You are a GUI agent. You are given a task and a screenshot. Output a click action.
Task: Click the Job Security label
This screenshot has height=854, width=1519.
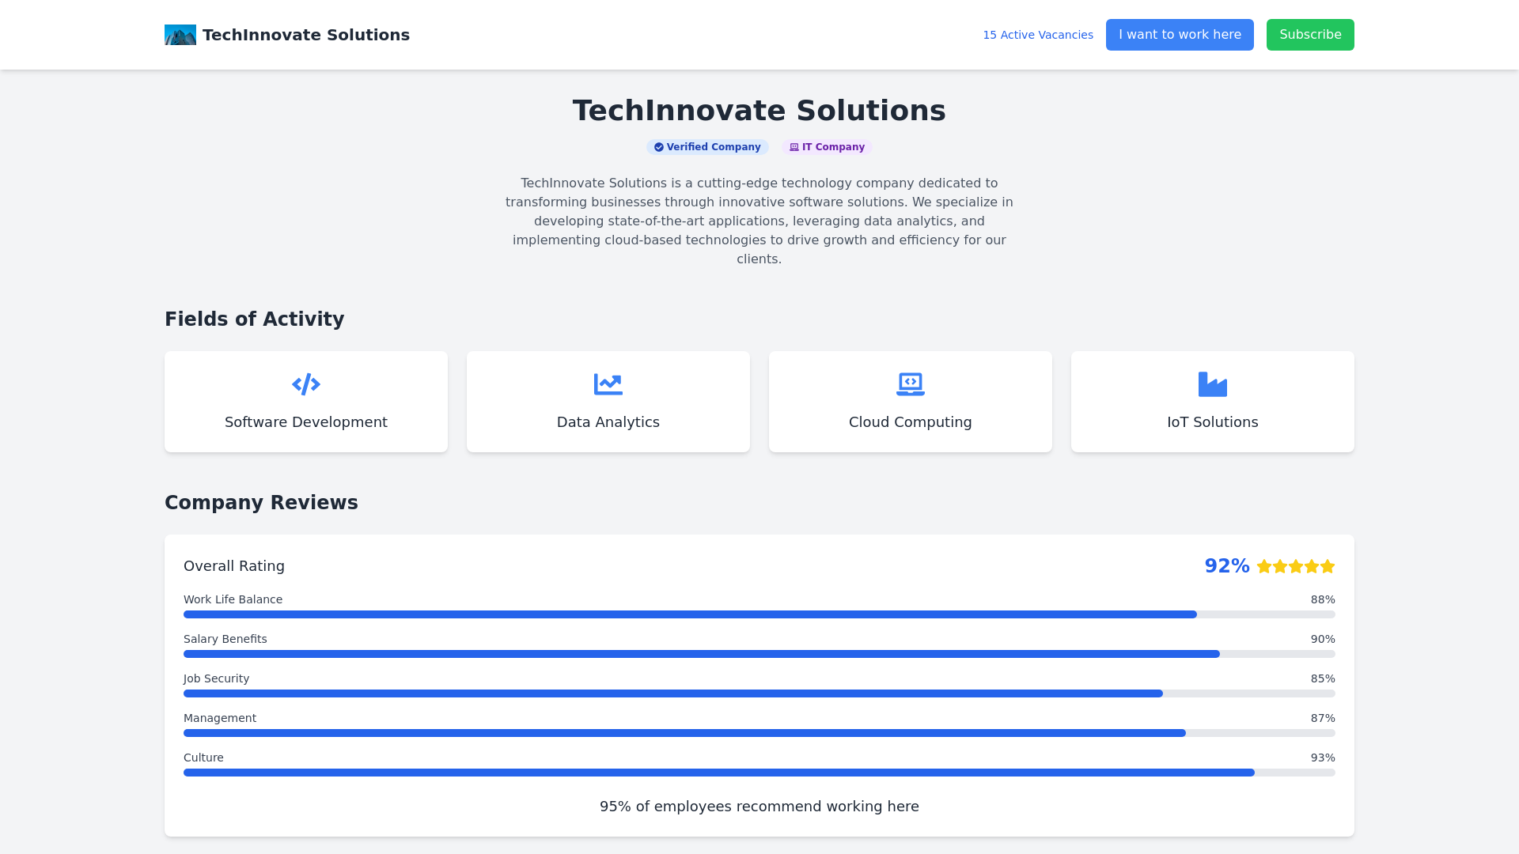coord(216,678)
